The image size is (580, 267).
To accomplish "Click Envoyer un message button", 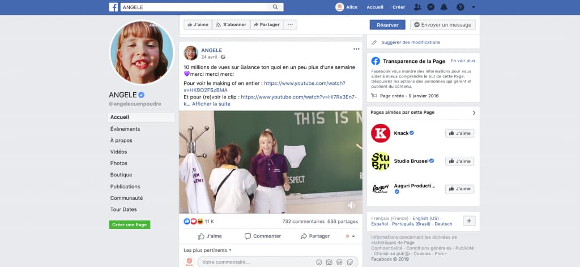I will 443,25.
